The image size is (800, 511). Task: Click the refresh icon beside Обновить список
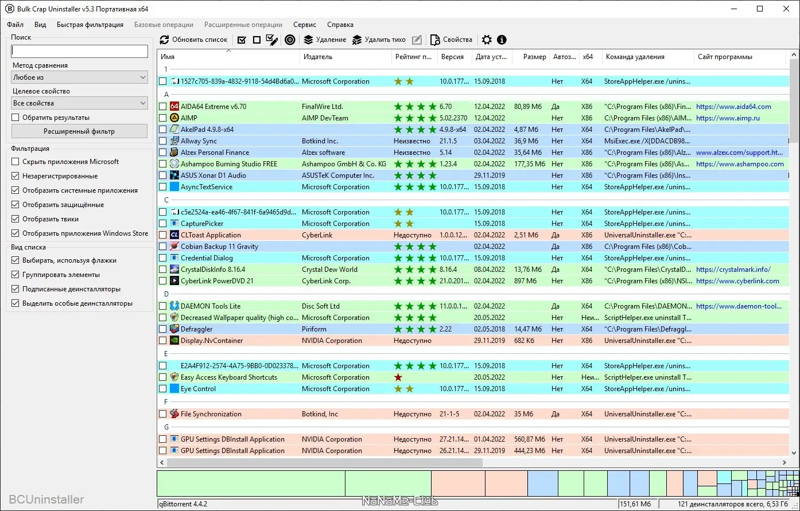[165, 40]
